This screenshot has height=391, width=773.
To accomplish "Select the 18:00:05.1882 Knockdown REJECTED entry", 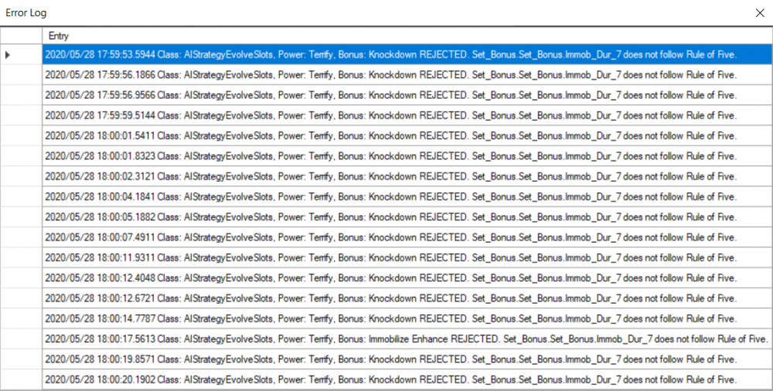I will coord(390,217).
